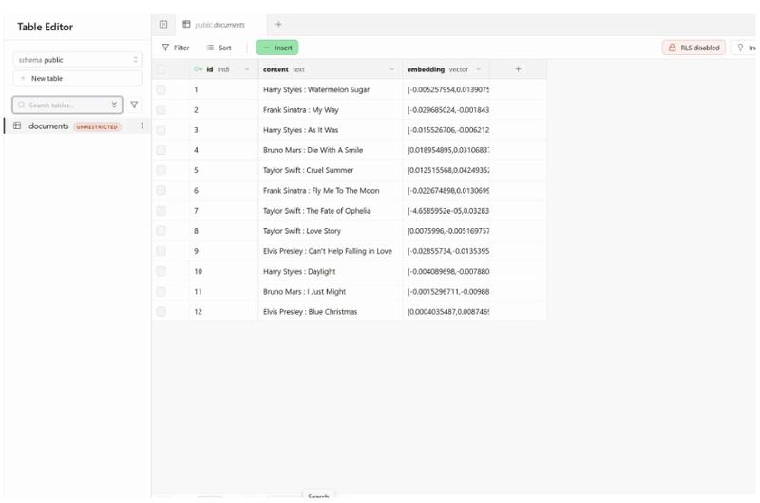Tick the select-all rows header checkbox

point(161,69)
